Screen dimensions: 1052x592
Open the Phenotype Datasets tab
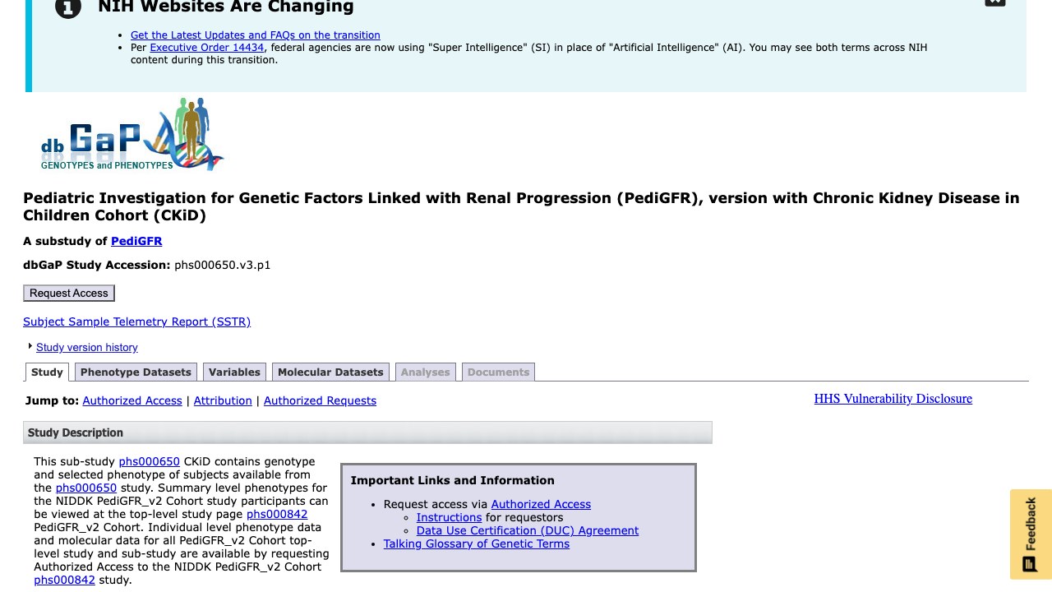[x=136, y=372]
